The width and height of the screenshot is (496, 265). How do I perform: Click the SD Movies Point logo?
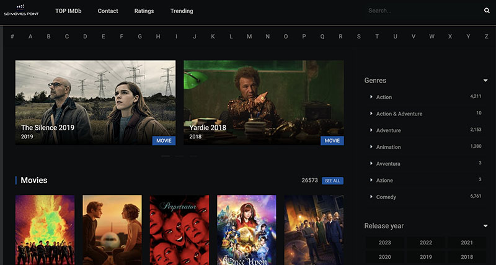21,11
